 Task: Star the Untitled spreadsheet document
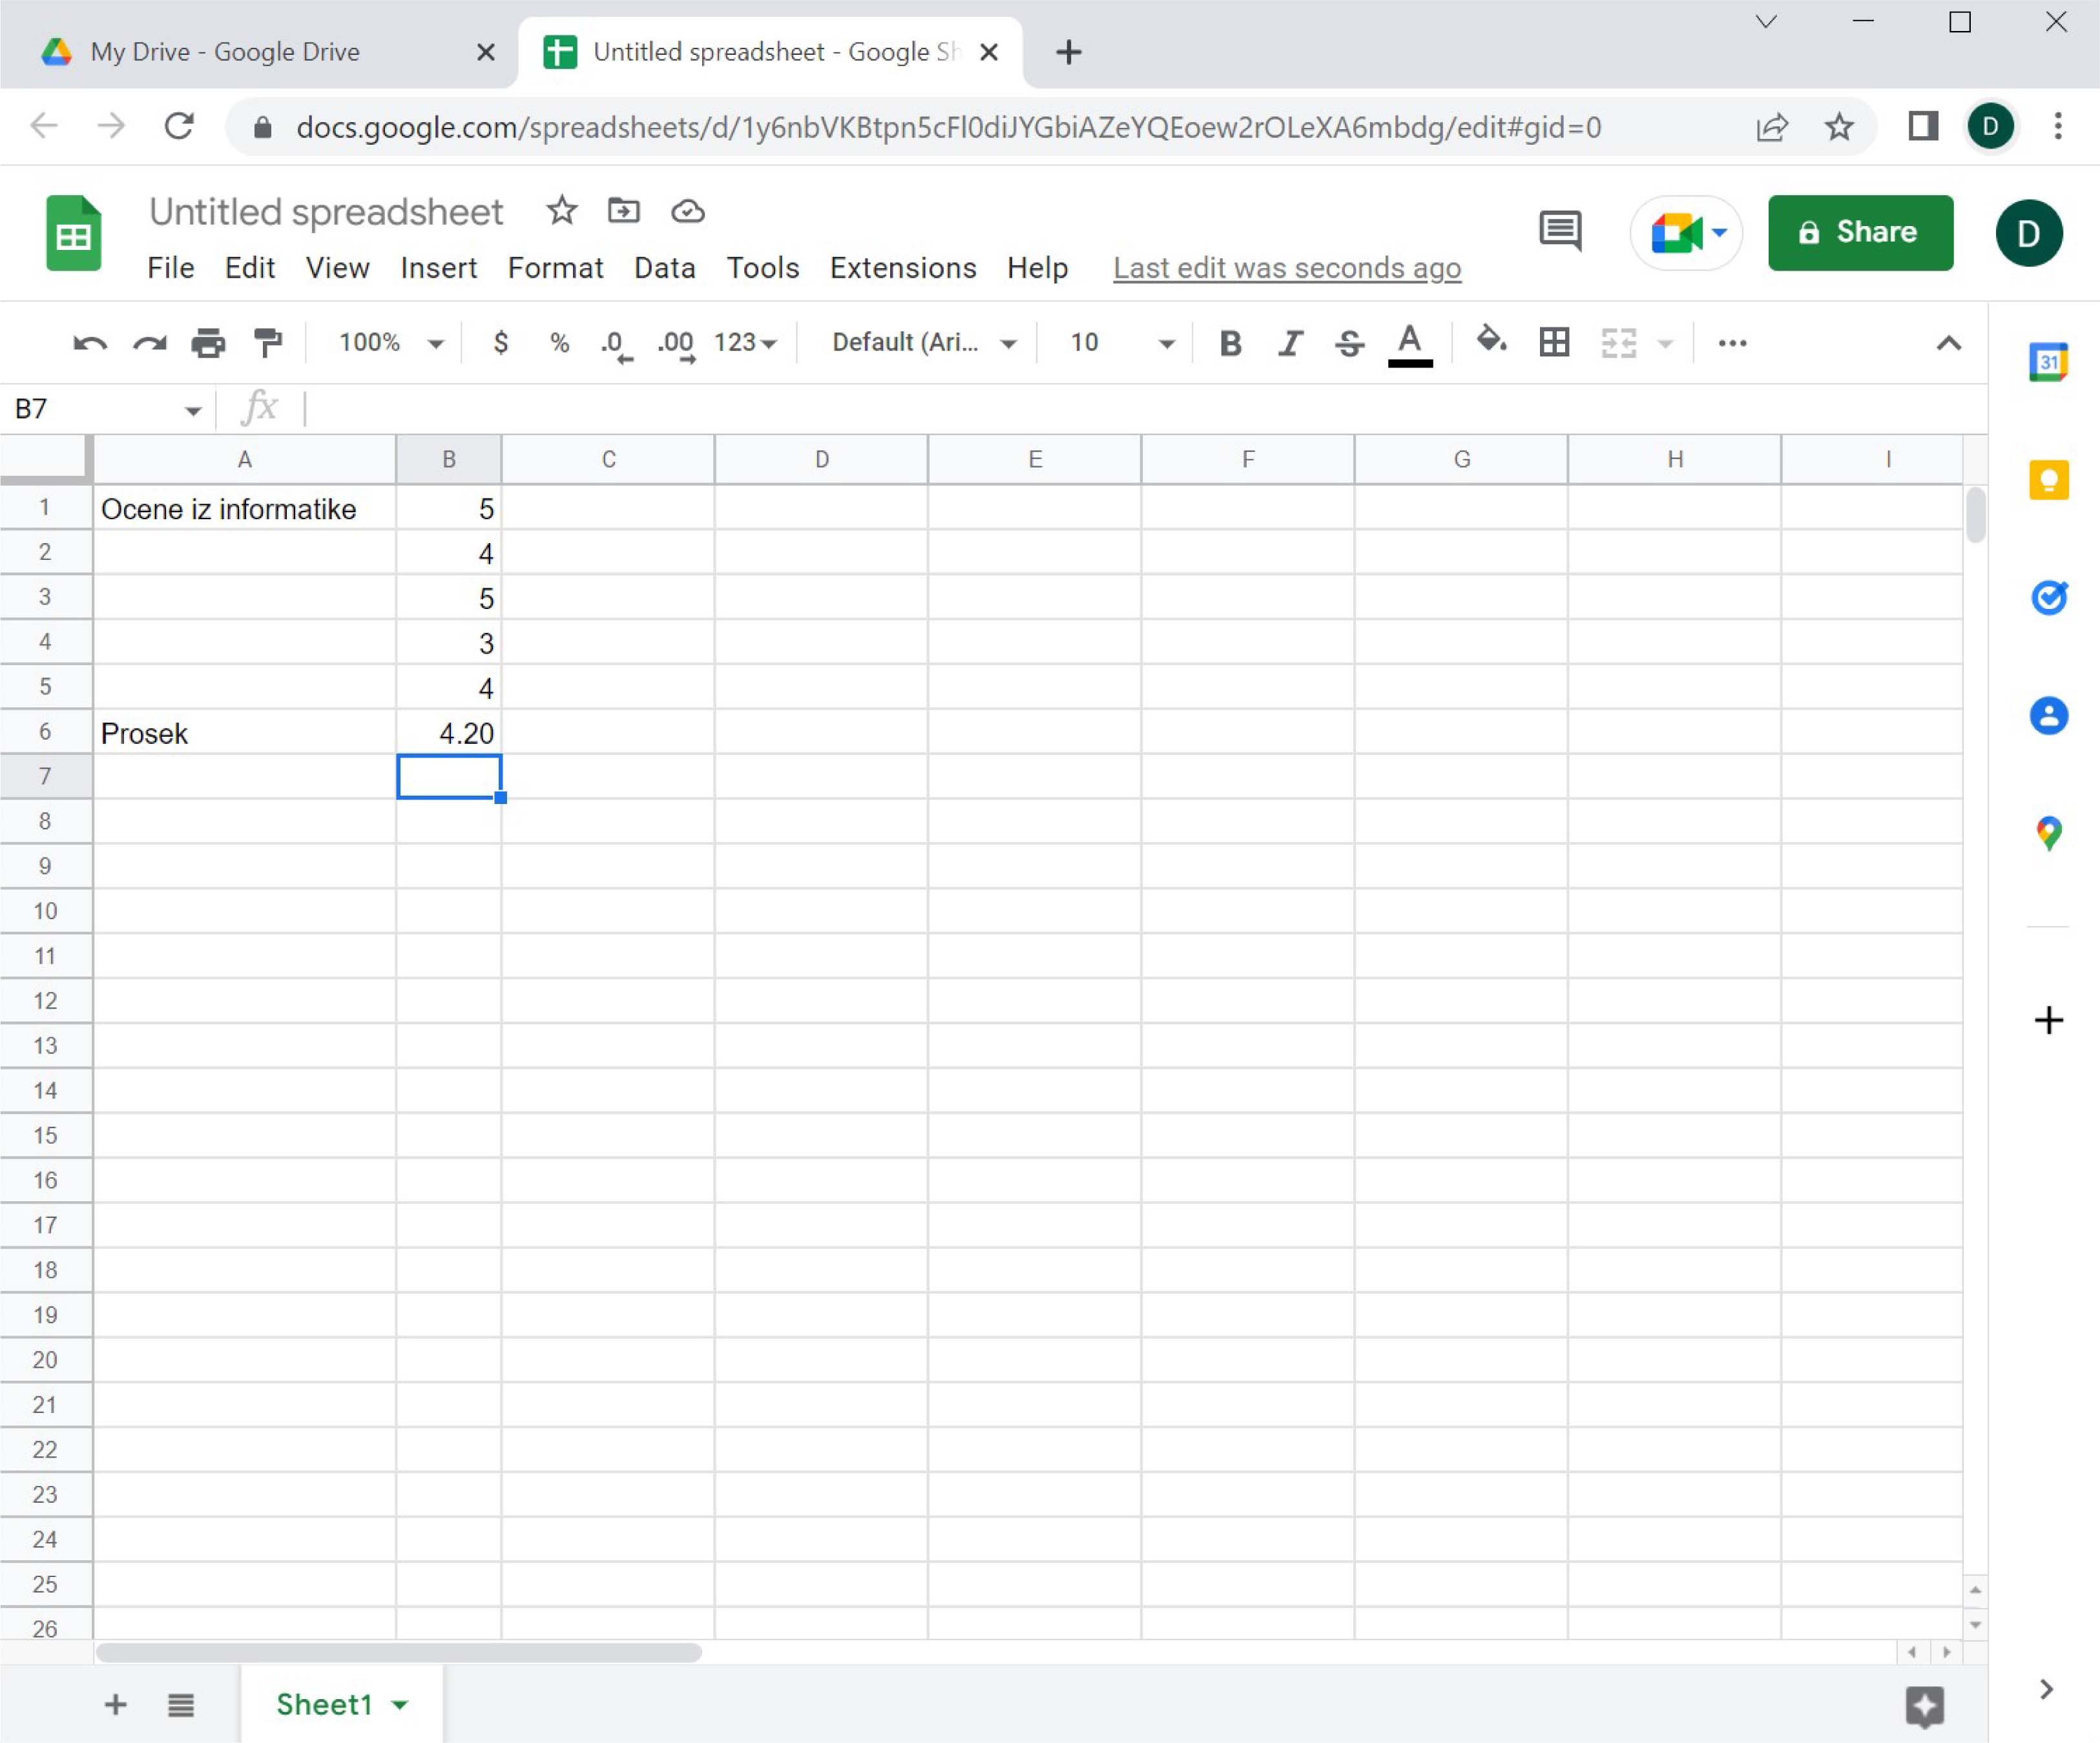point(562,211)
